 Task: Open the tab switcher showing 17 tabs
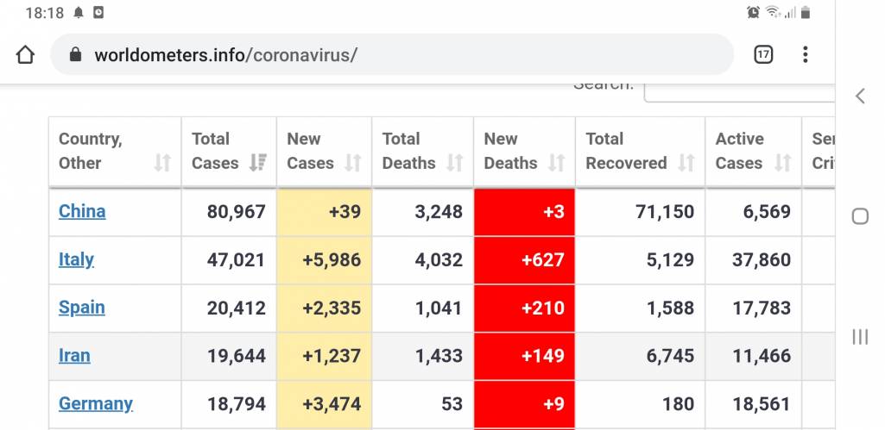click(763, 55)
